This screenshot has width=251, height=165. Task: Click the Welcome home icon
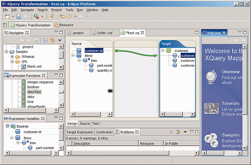pyautogui.click(x=230, y=41)
